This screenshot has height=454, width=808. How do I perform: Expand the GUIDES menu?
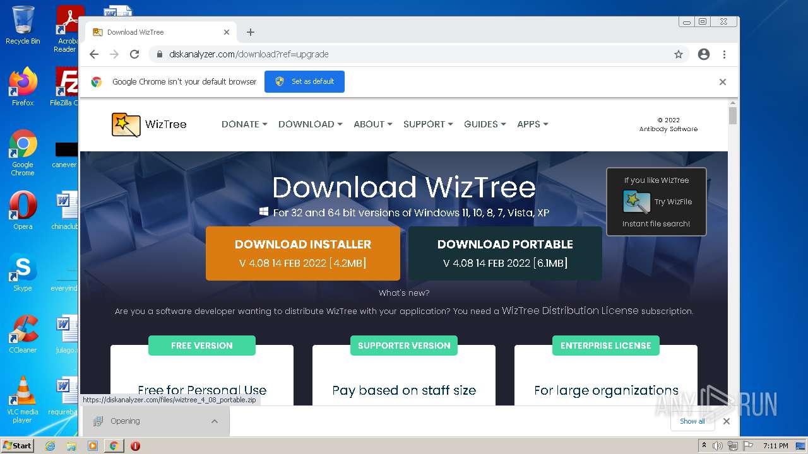(485, 124)
